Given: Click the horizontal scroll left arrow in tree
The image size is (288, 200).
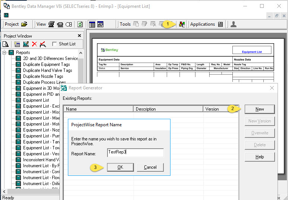Looking at the screenshot, I should point(4,191).
